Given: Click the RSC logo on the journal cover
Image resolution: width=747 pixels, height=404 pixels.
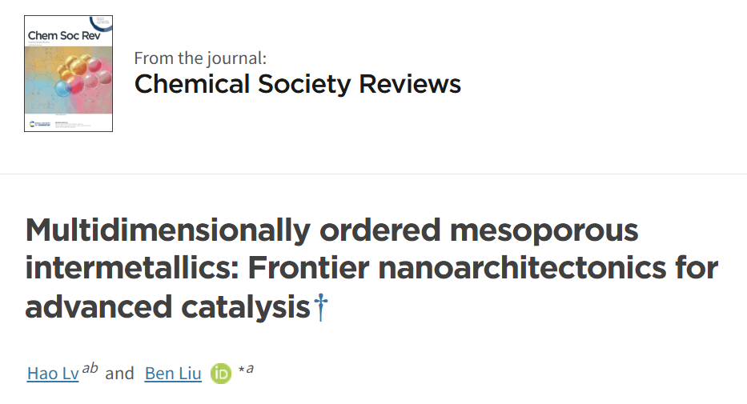Looking at the screenshot, I should click(x=39, y=124).
